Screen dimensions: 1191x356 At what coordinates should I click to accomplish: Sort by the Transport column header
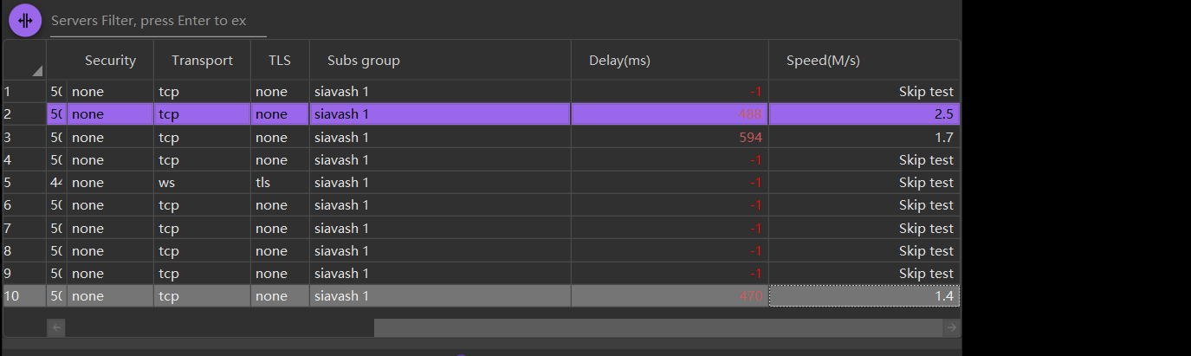[x=202, y=61]
